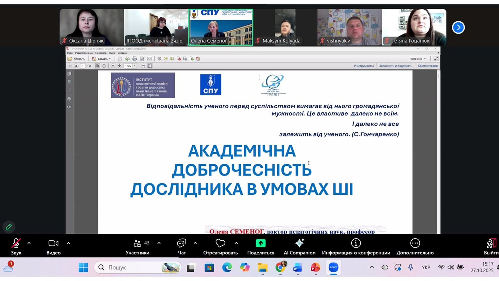Show next participants with blue arrow
Image resolution: width=499 pixels, height=281 pixels.
pos(458,27)
